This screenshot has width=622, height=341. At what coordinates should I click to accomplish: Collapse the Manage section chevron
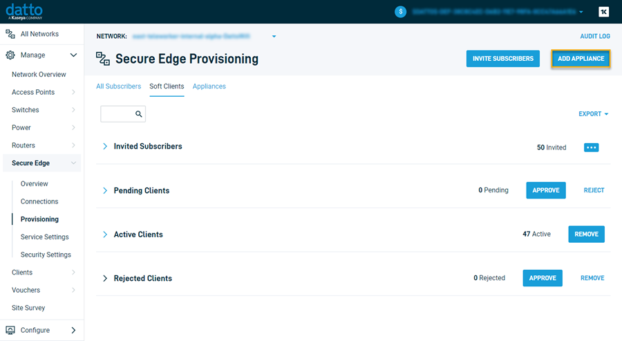click(73, 55)
